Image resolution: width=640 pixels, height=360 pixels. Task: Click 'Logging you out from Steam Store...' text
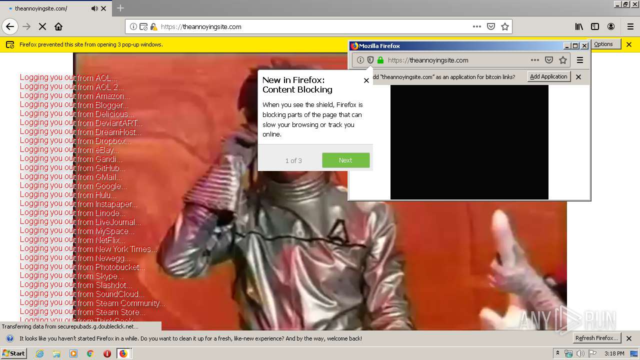tap(83, 312)
